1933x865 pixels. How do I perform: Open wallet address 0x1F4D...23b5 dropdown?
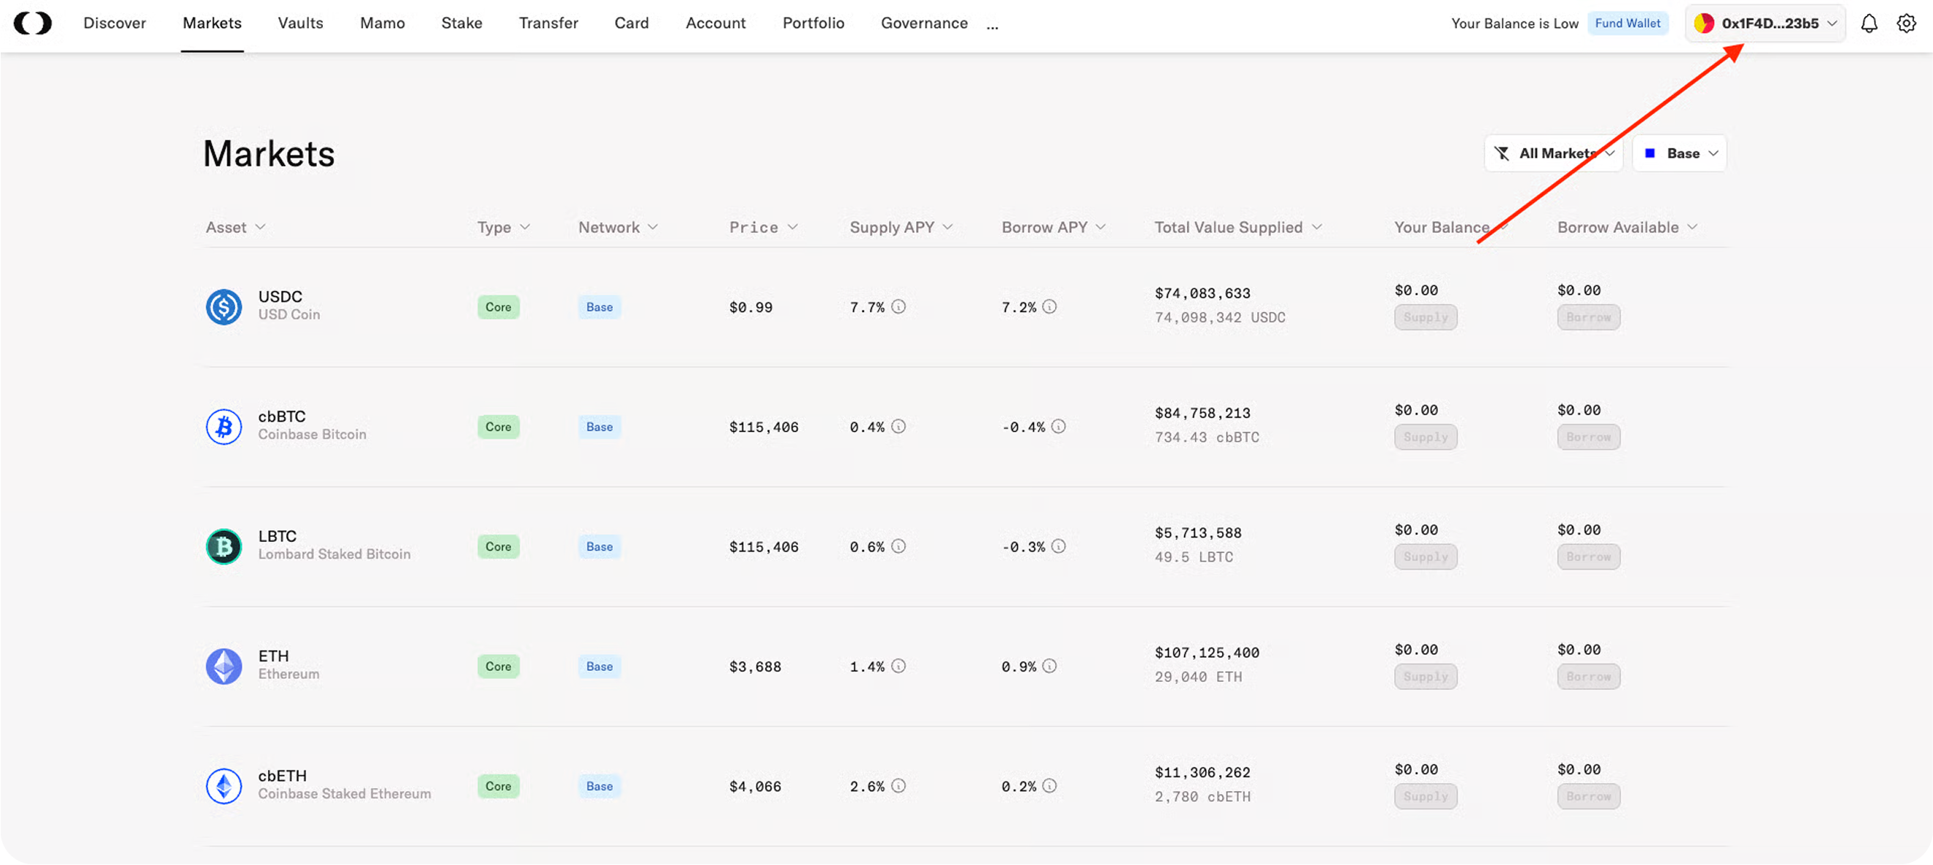pos(1765,23)
